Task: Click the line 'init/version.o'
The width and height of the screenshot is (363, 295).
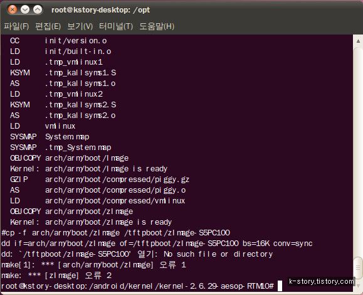Action: [76, 41]
